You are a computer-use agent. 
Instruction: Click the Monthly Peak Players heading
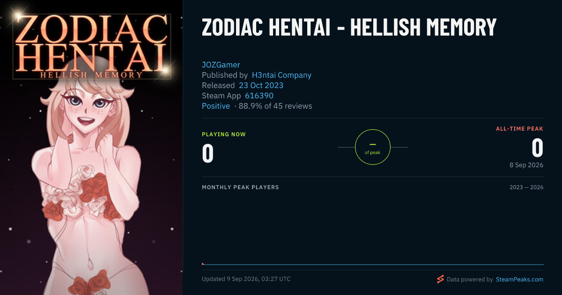pyautogui.click(x=240, y=187)
